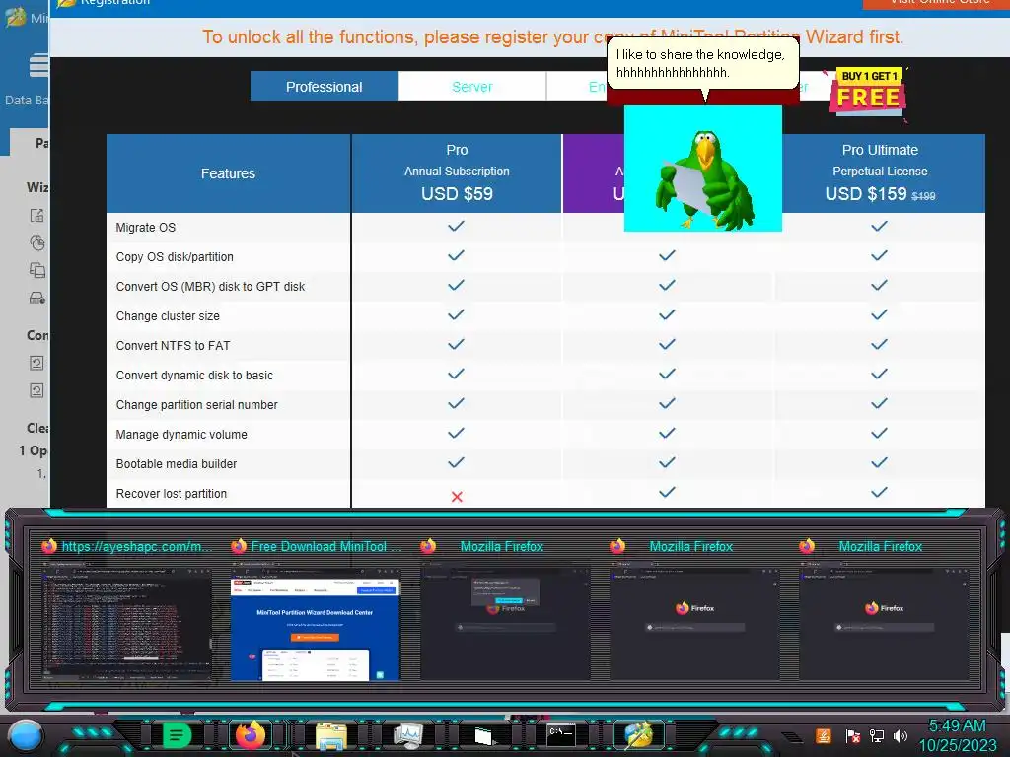Click the 'Manage dynamic volume' row label
Image resolution: width=1010 pixels, height=757 pixels.
tap(181, 435)
